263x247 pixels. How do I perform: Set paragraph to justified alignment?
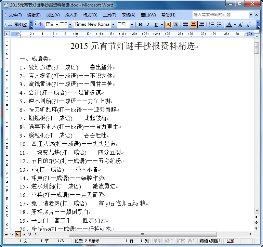click(185, 25)
